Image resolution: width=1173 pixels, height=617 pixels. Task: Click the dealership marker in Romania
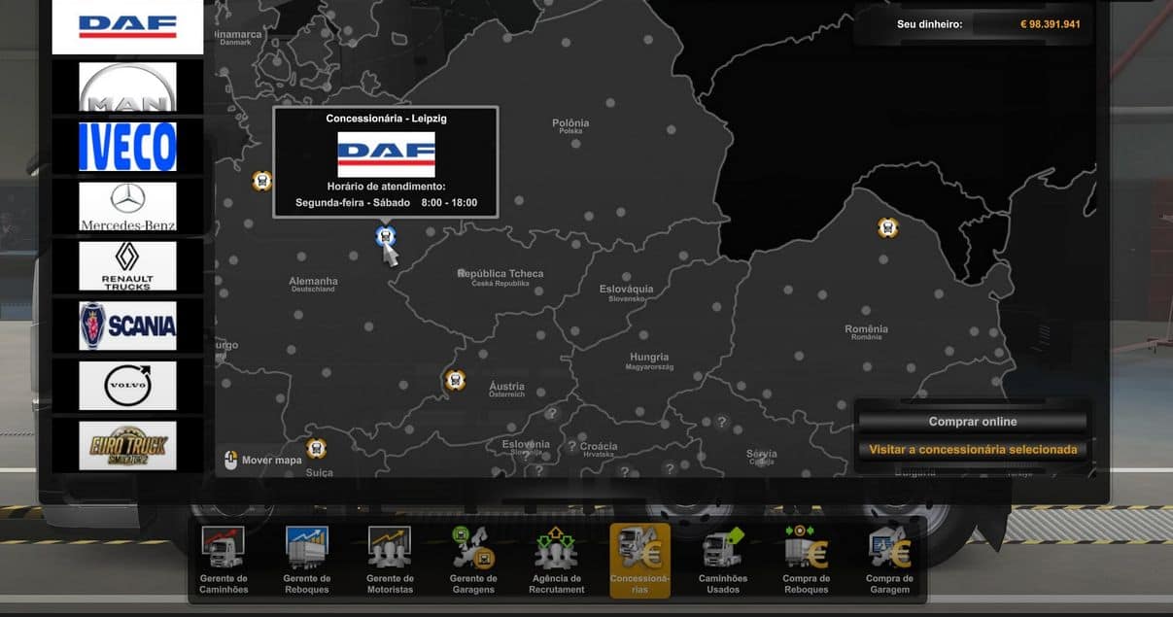click(887, 227)
